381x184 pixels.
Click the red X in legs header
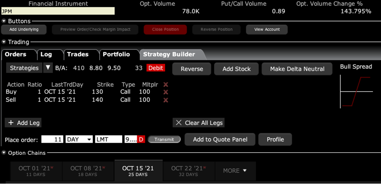coord(166,84)
